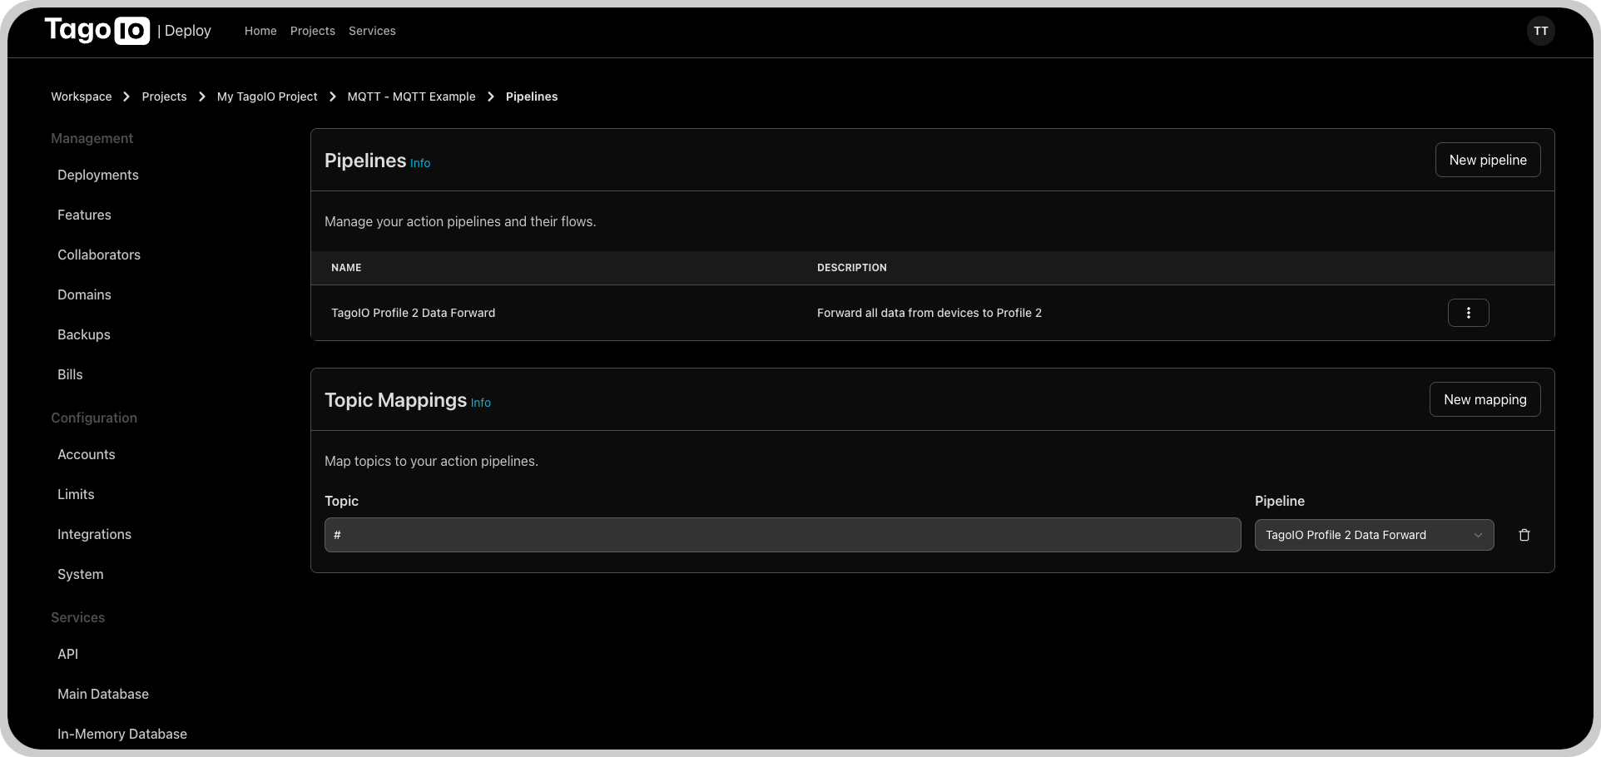
Task: Open the Topic Mappings Info link
Action: [x=481, y=403]
